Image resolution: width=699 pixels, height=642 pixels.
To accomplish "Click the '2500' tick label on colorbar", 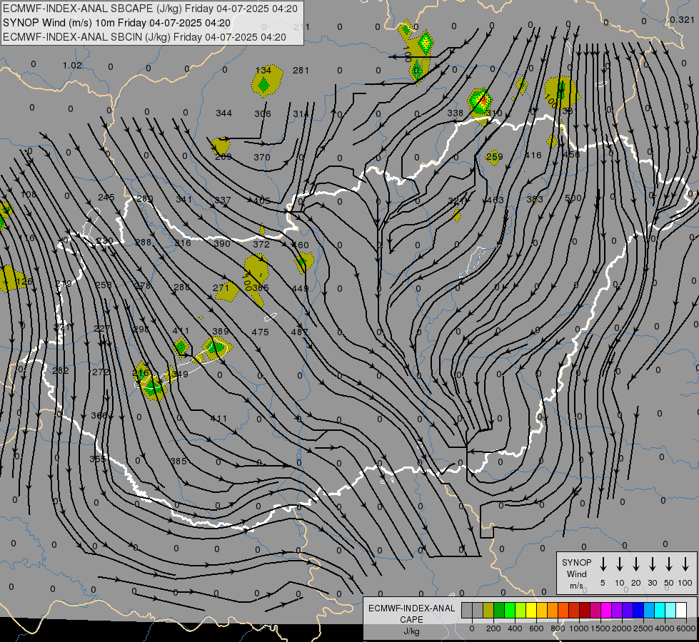I will pyautogui.click(x=643, y=628).
